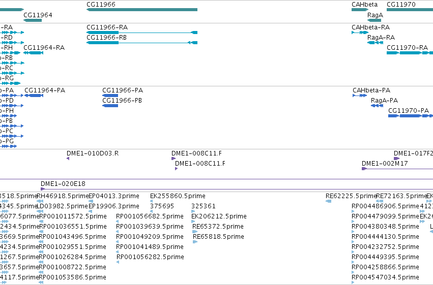This screenshot has width=433, height=285.
Task: Select the RP004449395.5prime EST label
Action: point(385,257)
